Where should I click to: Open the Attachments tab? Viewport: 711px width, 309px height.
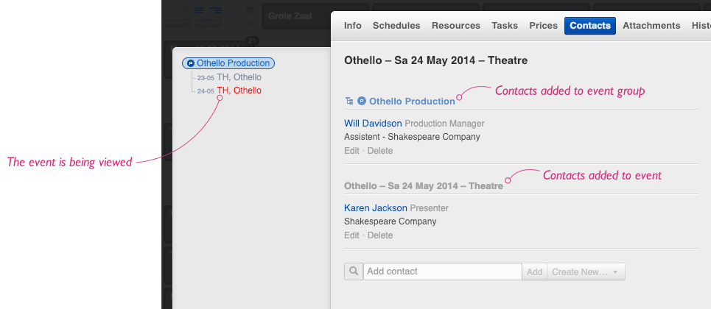click(x=651, y=26)
